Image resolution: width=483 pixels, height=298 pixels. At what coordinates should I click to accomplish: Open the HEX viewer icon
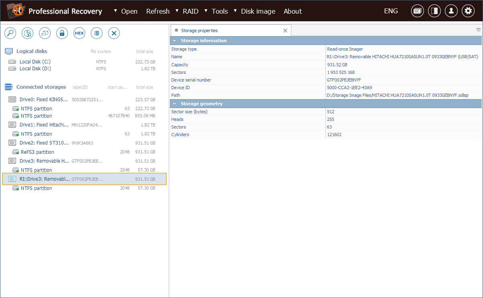(79, 33)
